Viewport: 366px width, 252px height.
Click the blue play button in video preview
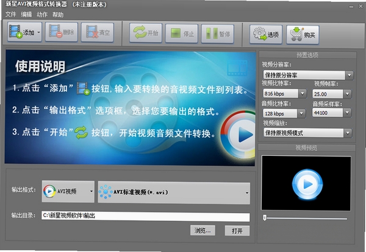[x=307, y=184]
